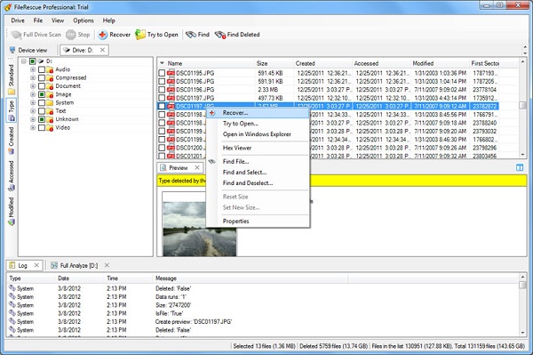
Task: Expand the Unknown tree node
Action: 33,119
